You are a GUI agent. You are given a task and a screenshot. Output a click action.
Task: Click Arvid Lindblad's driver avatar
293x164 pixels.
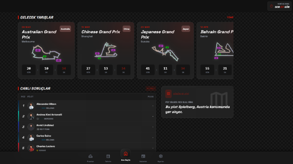click(x=31, y=127)
